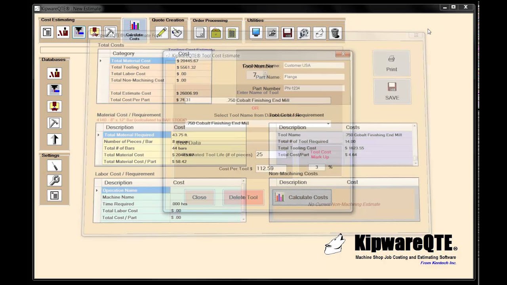Click the Enter Name of Tool field
507x285 pixels.
[x=257, y=101]
